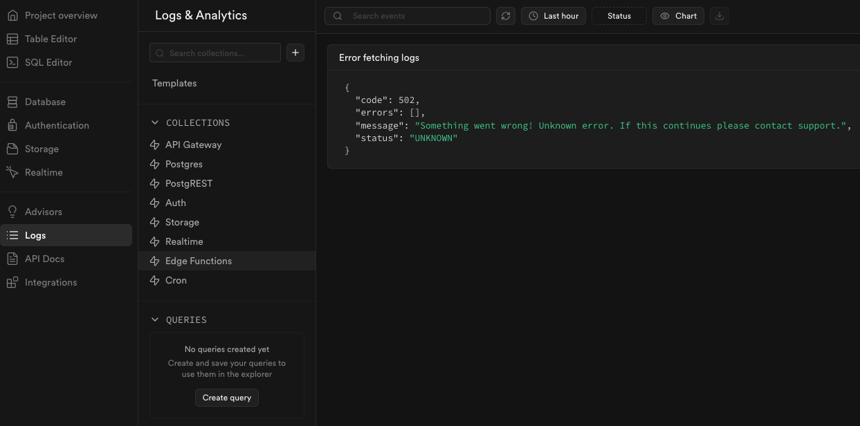Go to Advisors section
Image resolution: width=860 pixels, height=426 pixels.
[43, 212]
